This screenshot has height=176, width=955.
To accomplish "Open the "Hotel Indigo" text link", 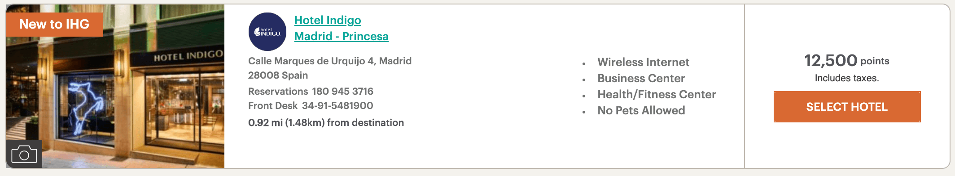I will click(x=328, y=20).
